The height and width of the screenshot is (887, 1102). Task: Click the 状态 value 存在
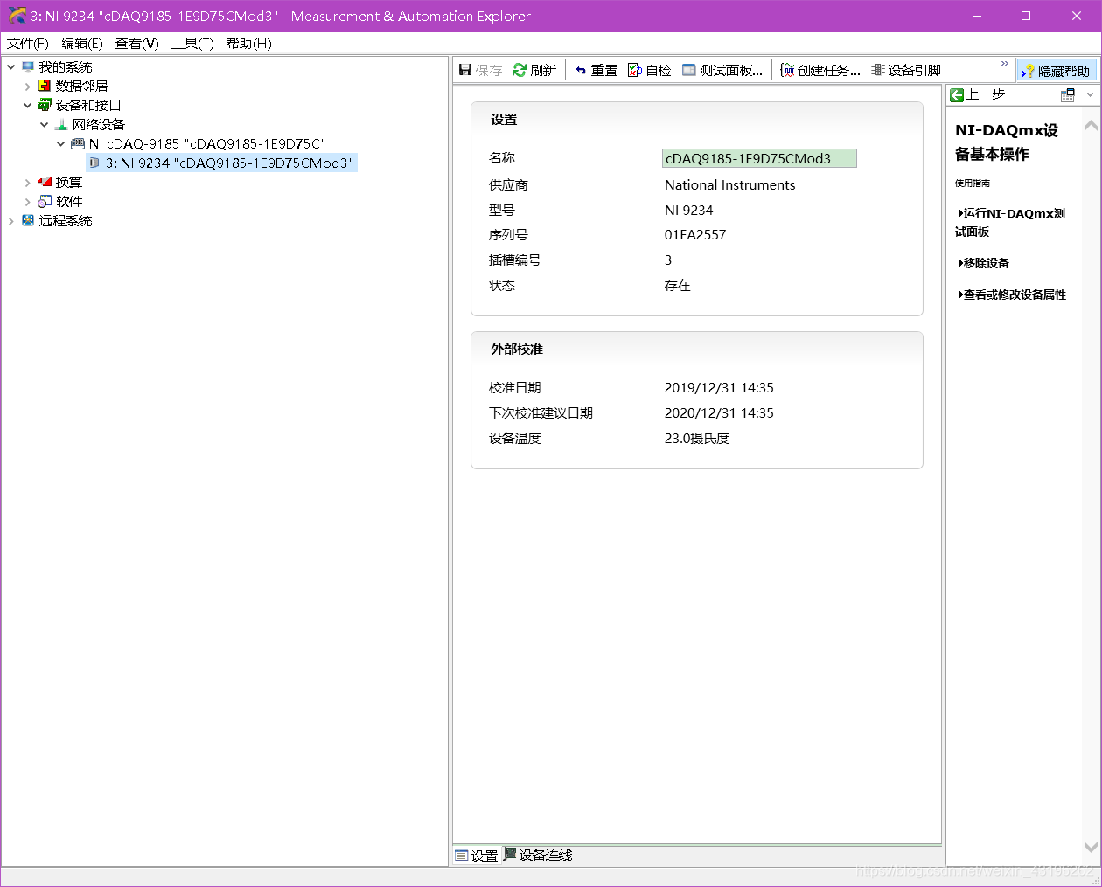[x=678, y=285]
